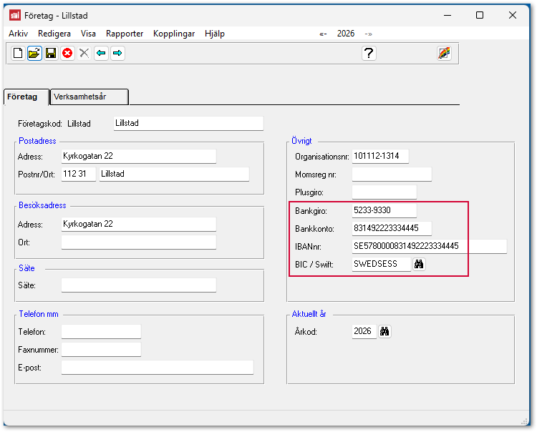537x432 pixels.
Task: Open the Arkiv menu
Action: pos(19,34)
